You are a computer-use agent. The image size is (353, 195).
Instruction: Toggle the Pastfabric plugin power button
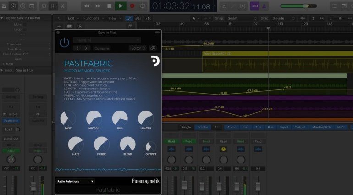point(64,43)
